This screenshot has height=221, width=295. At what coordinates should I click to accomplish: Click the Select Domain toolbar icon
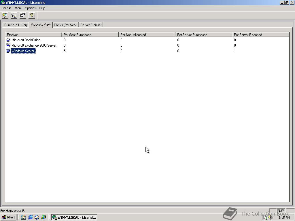5,16
